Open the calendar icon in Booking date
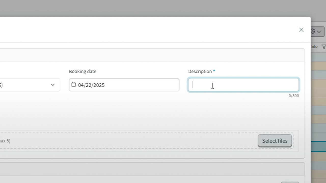326x183 pixels. [74, 85]
